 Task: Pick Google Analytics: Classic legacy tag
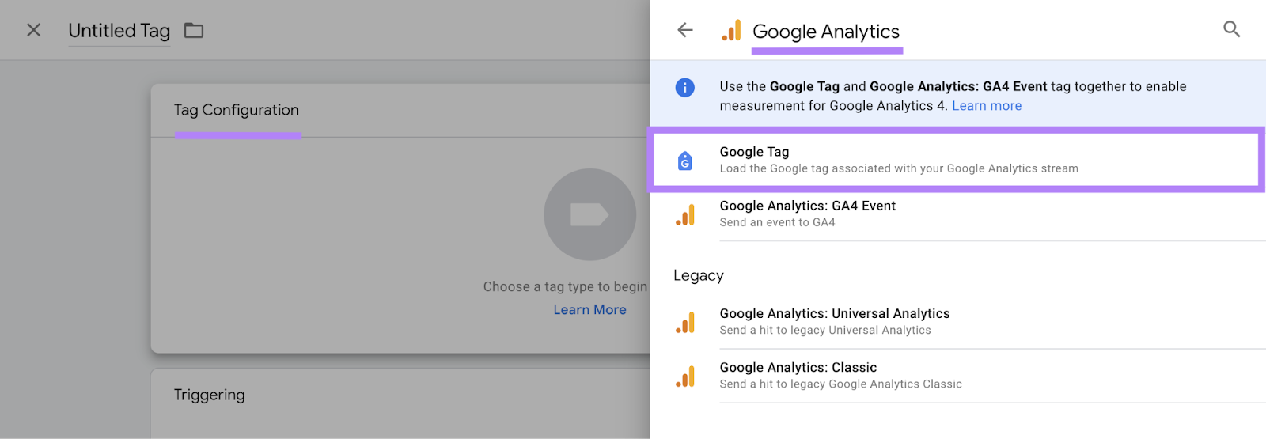(798, 375)
